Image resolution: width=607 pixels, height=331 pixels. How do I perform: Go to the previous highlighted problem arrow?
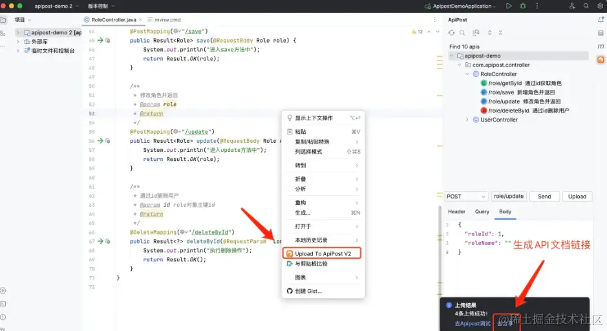(x=429, y=32)
